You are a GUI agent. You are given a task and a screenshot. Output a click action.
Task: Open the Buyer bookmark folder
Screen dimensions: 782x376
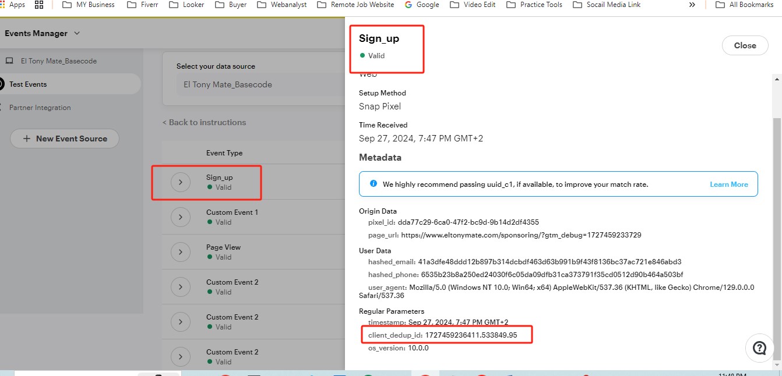point(231,5)
